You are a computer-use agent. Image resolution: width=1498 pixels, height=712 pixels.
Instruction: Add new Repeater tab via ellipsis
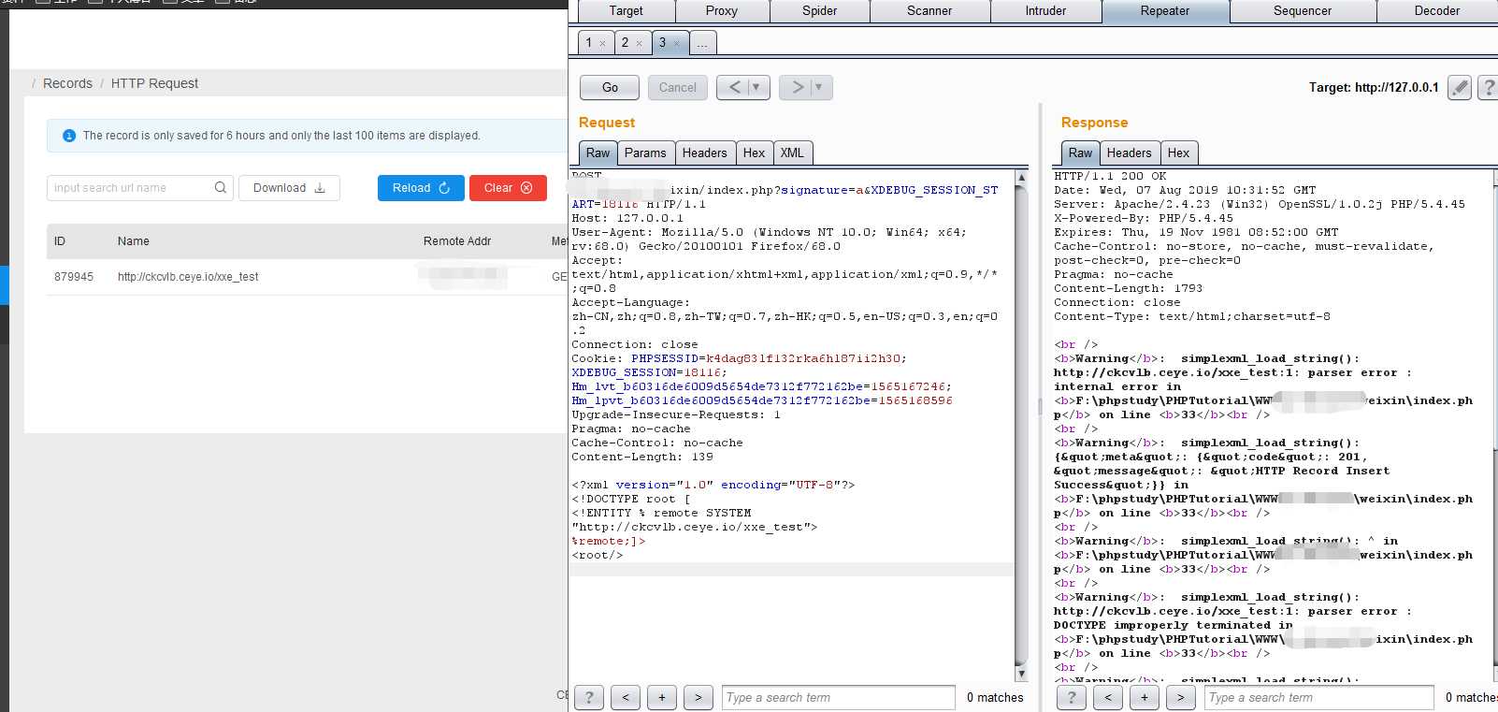(702, 43)
